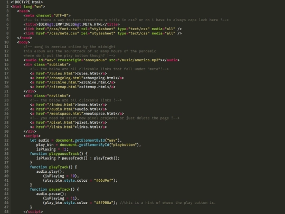
Task: Click the closing </head> tag
Action: 24,38
